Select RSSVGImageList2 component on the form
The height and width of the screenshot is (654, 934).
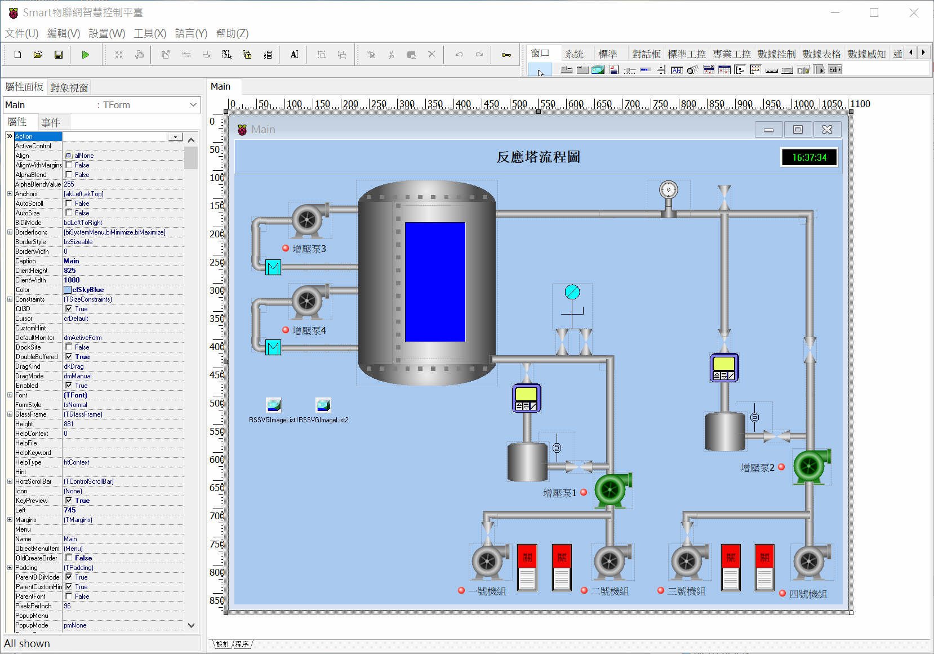(x=323, y=405)
